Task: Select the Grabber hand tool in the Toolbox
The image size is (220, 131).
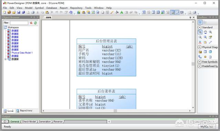Action: (205, 32)
